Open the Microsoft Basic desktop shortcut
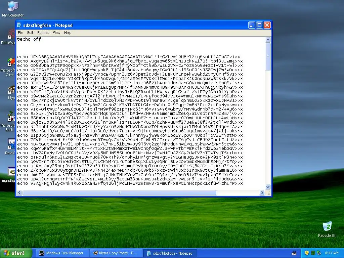The image size is (344, 258). click(x=8, y=122)
